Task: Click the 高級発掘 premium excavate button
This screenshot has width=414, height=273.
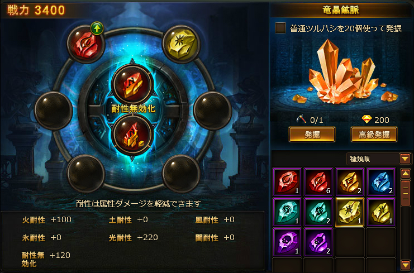Action: [x=374, y=135]
